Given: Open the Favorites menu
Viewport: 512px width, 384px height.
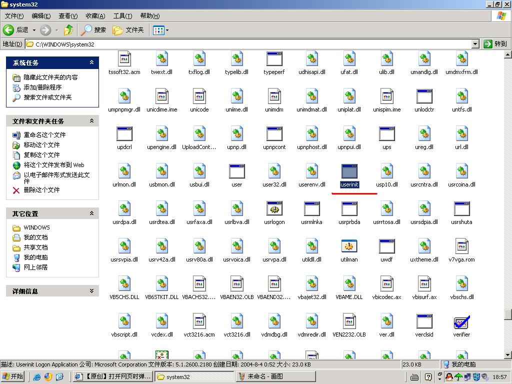Looking at the screenshot, I should (x=95, y=16).
